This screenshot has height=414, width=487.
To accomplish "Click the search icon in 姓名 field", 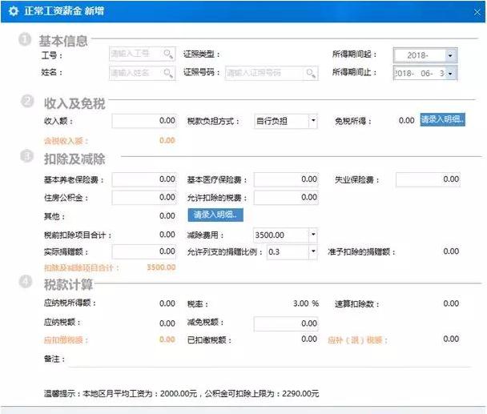I will coord(168,73).
